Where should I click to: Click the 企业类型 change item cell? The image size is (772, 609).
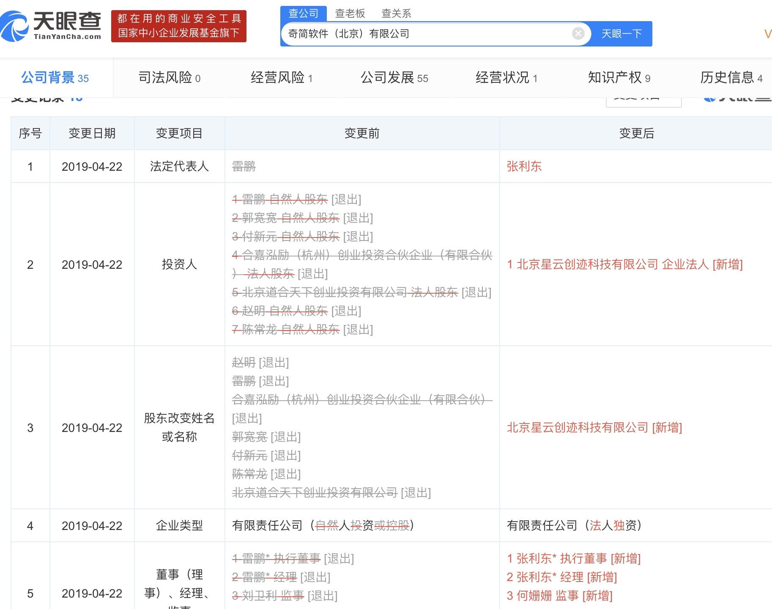[179, 526]
